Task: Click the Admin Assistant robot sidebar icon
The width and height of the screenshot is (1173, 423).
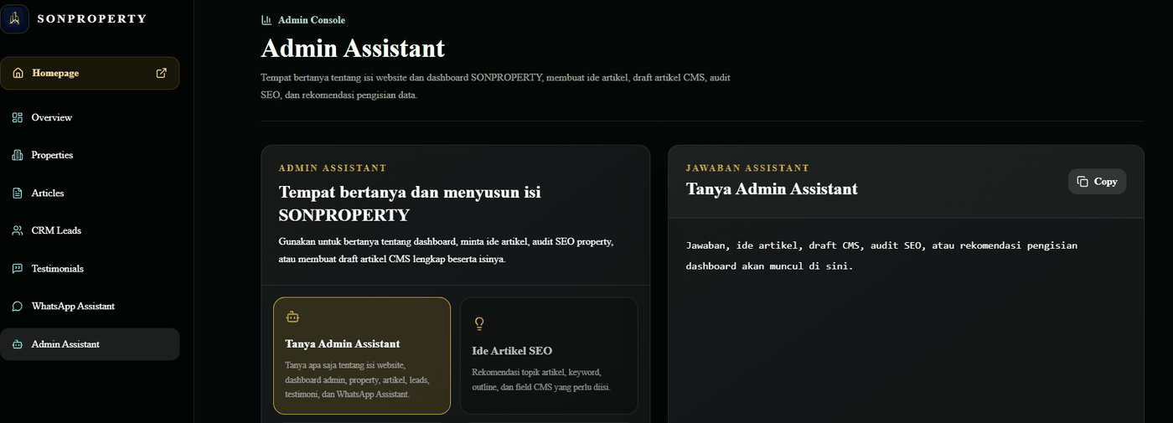Action: click(18, 344)
